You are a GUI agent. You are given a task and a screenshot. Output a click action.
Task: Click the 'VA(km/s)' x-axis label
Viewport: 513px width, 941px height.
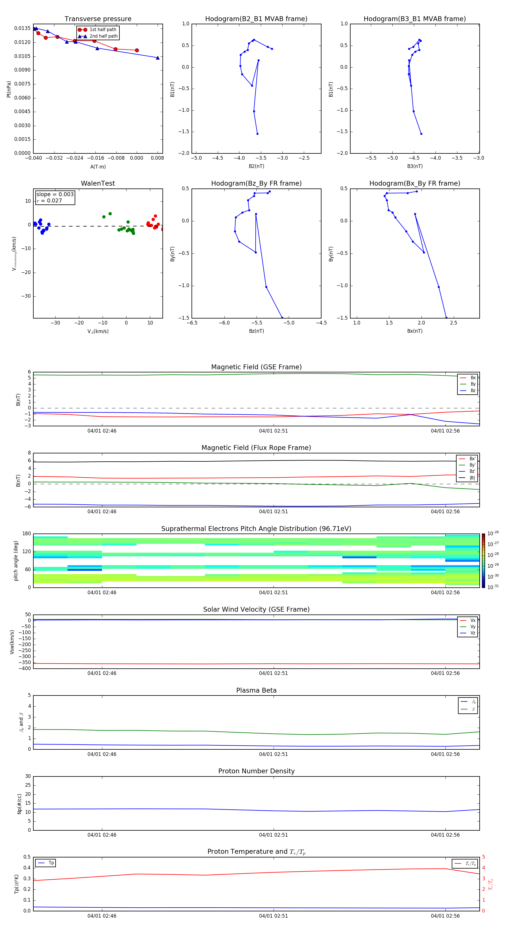point(98,331)
